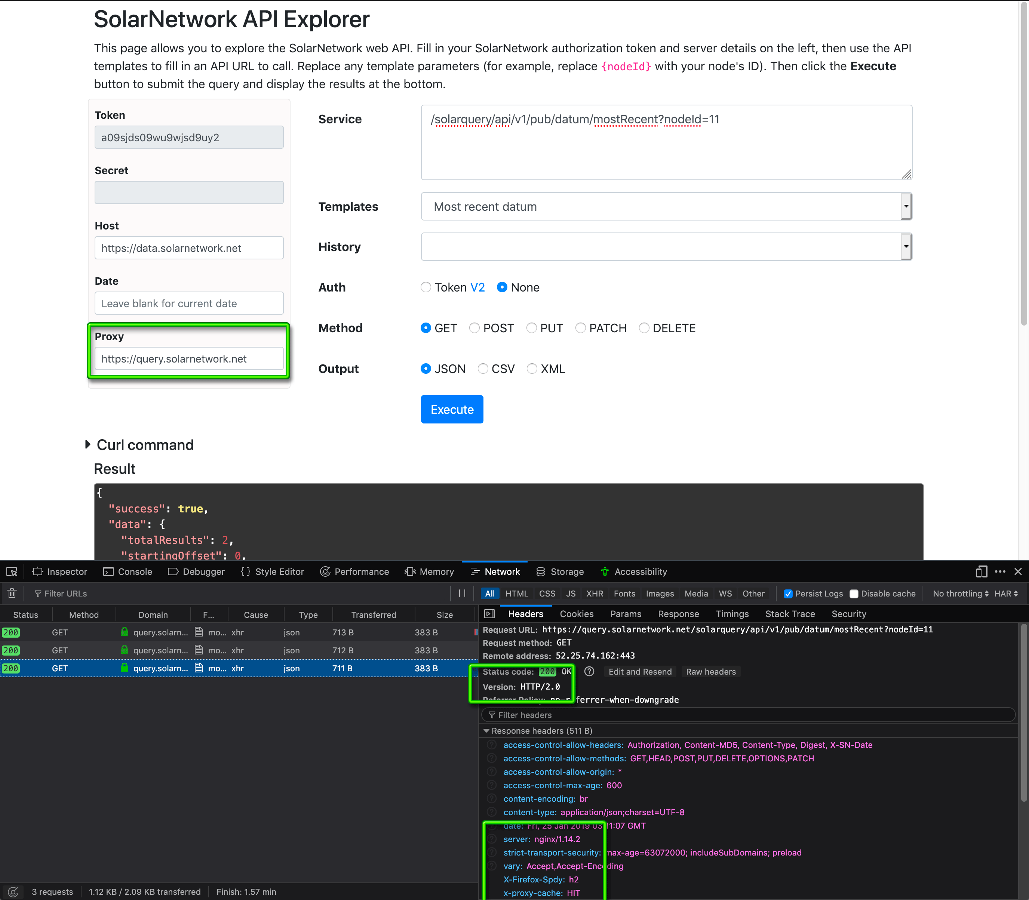Click the performance analysis icon in status bar
This screenshot has width=1029, height=900.
(x=13, y=891)
